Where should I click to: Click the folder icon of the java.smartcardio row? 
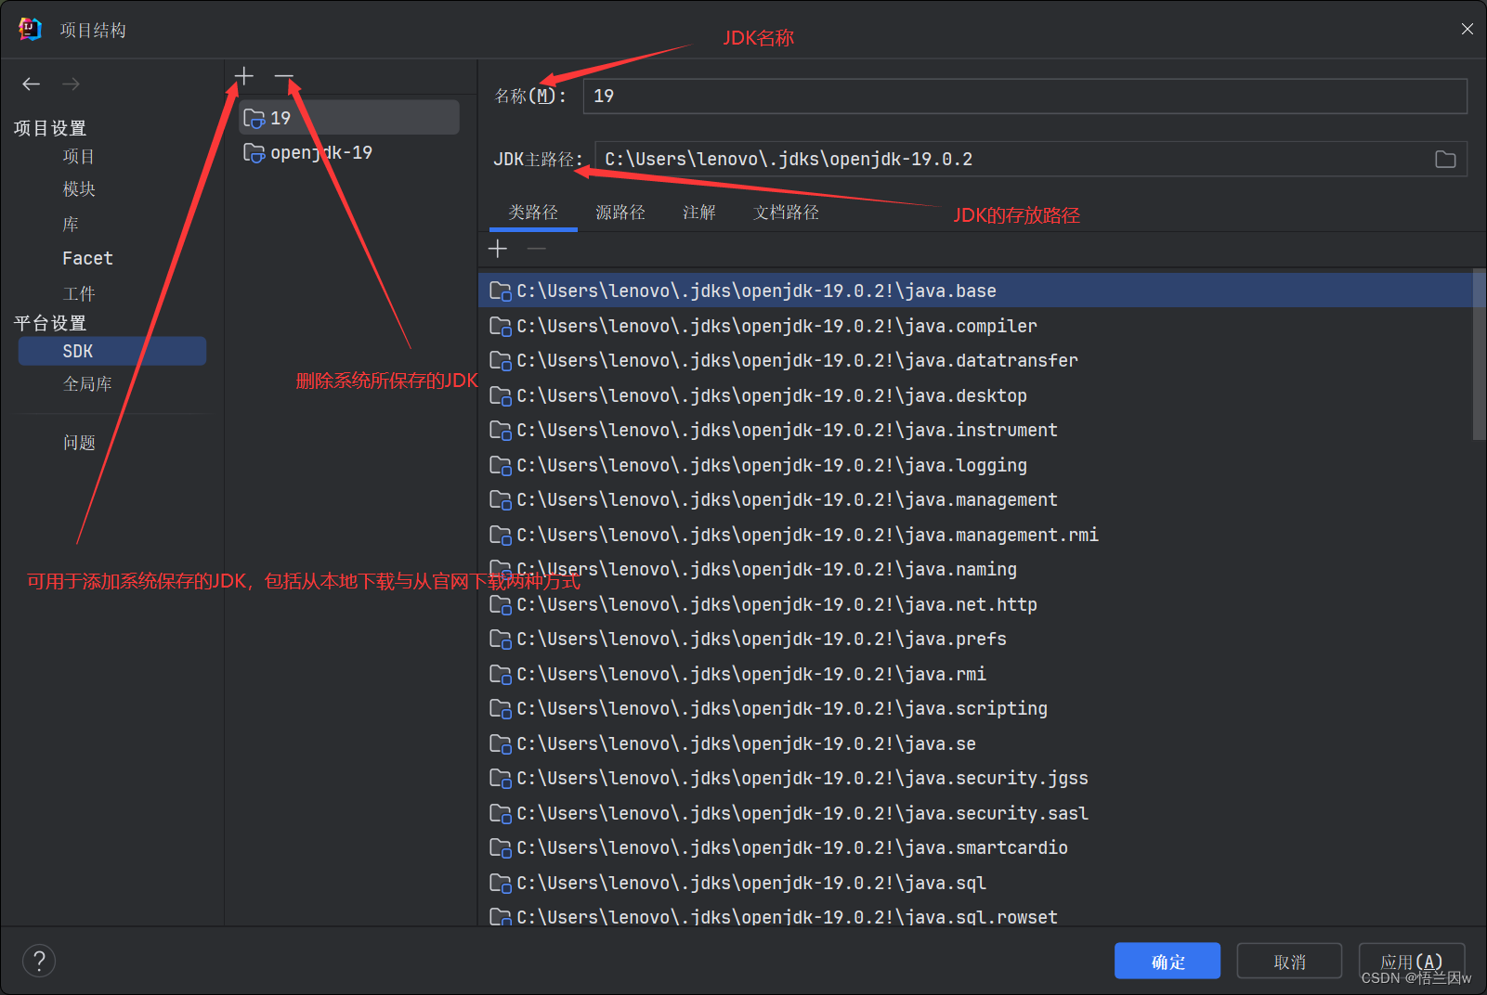click(501, 848)
